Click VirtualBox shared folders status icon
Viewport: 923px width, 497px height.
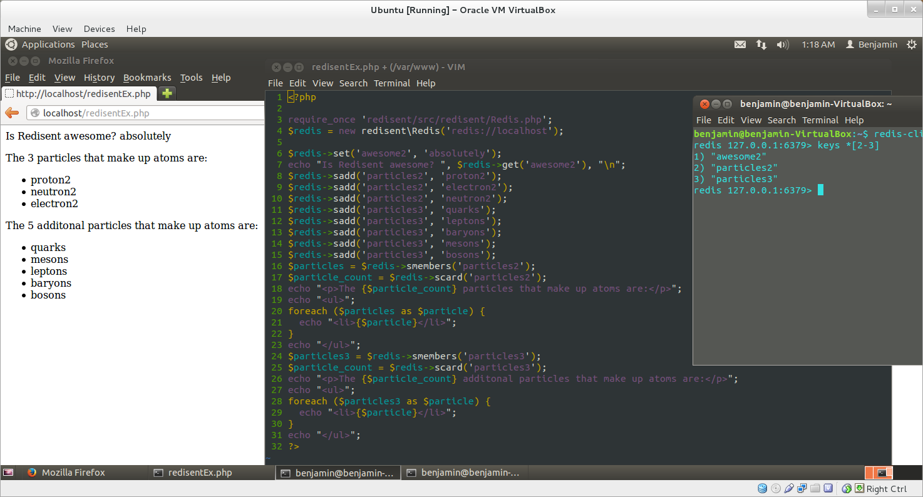tap(815, 488)
